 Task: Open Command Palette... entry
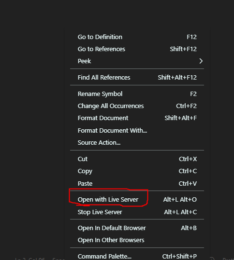pyautogui.click(x=137, y=256)
